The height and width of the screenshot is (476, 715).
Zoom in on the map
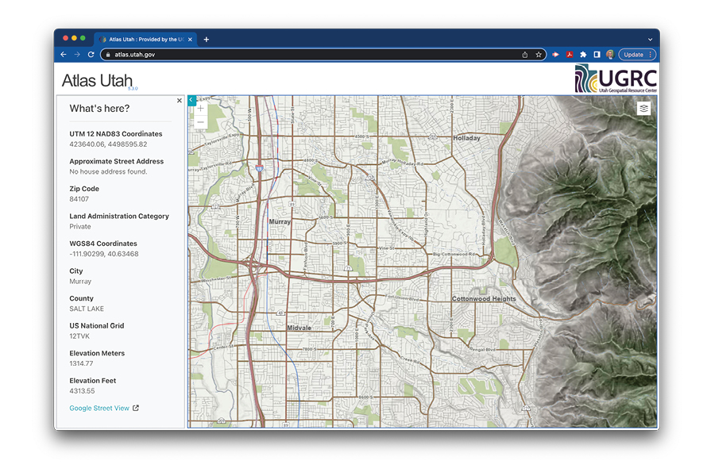pyautogui.click(x=200, y=109)
